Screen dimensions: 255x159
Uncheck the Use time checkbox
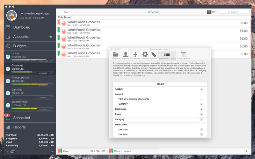201,135
